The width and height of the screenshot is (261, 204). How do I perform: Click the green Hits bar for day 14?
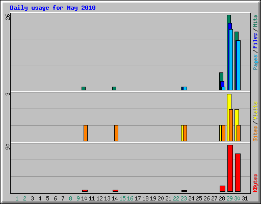point(114,88)
